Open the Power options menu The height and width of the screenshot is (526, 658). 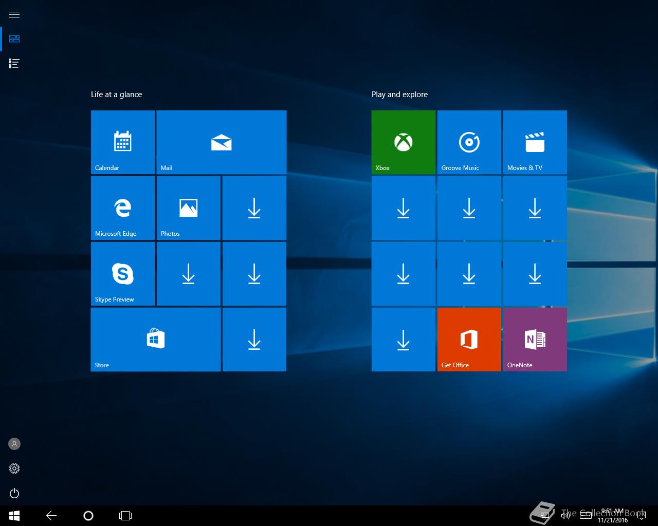pos(14,493)
